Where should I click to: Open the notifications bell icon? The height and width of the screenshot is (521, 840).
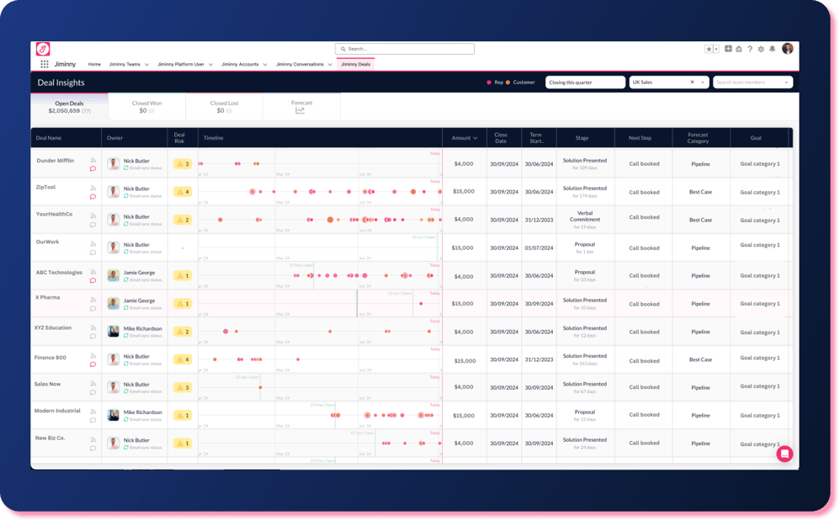point(772,49)
